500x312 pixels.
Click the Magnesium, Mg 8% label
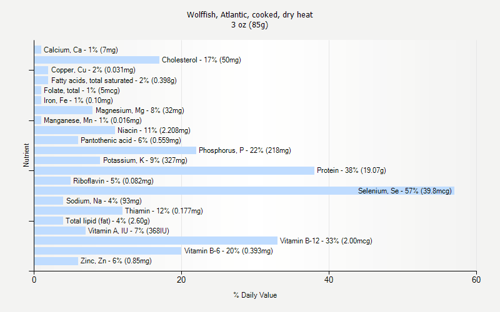(140, 110)
